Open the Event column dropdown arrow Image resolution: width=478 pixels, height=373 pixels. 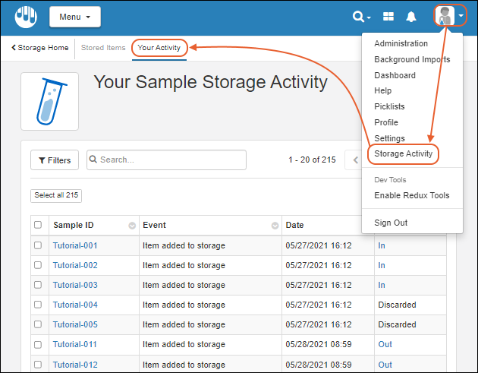tap(275, 226)
